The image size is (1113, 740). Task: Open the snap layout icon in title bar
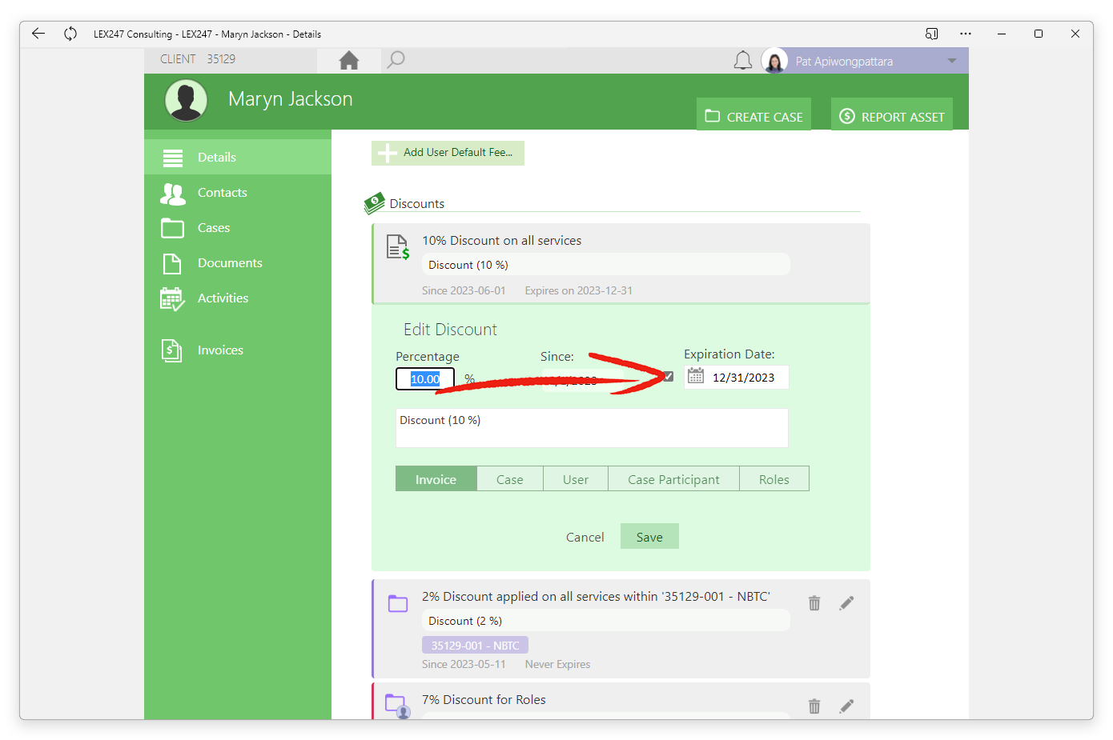(x=931, y=34)
